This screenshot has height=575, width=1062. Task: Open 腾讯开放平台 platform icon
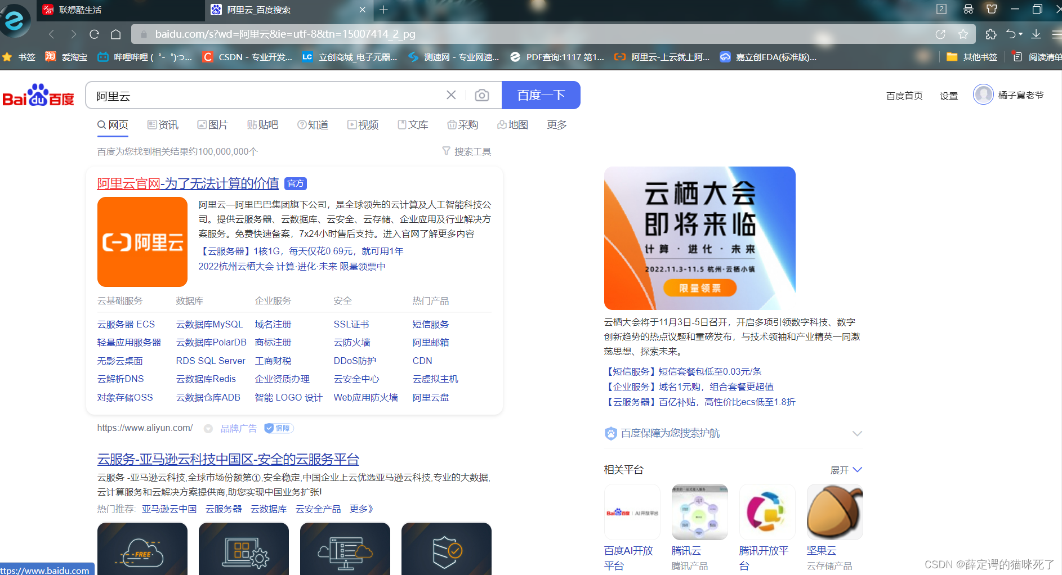(x=767, y=512)
